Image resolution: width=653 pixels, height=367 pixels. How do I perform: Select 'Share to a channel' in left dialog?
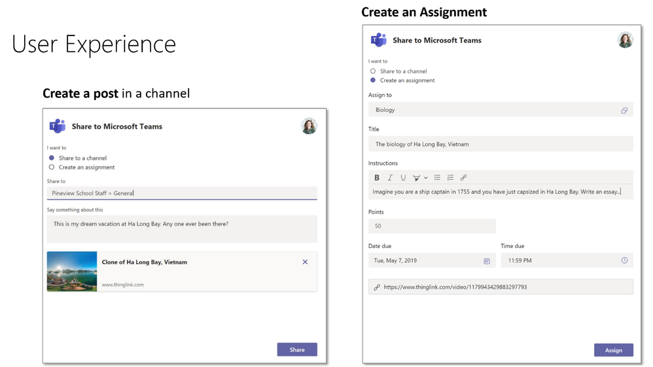tap(52, 158)
